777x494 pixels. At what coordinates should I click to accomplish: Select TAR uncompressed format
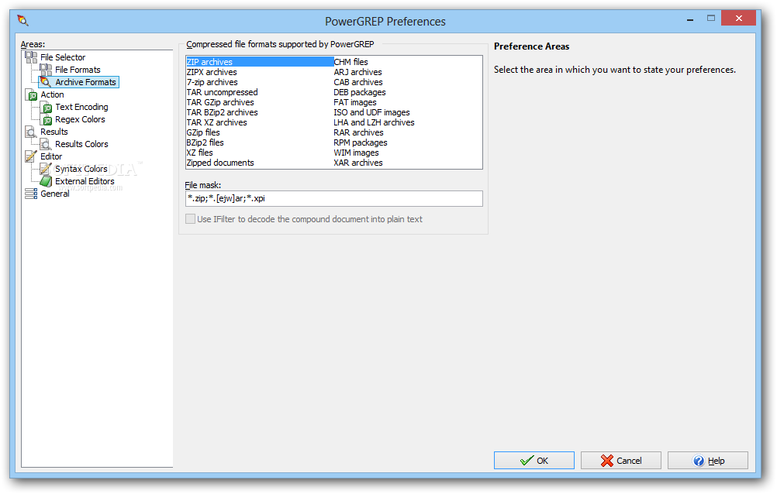click(x=222, y=92)
